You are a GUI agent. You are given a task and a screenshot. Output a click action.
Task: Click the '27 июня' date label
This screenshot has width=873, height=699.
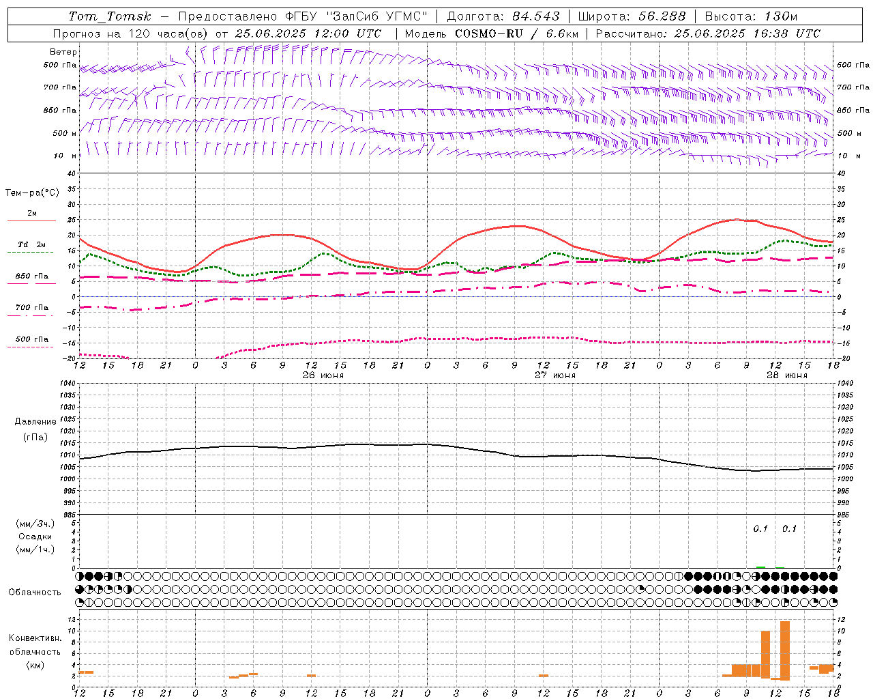coord(554,375)
